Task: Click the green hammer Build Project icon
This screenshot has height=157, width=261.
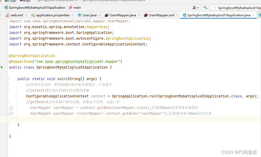Action: click(206, 8)
